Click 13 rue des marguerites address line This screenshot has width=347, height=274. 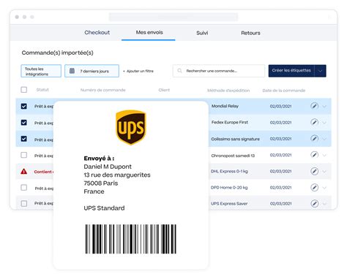click(117, 175)
